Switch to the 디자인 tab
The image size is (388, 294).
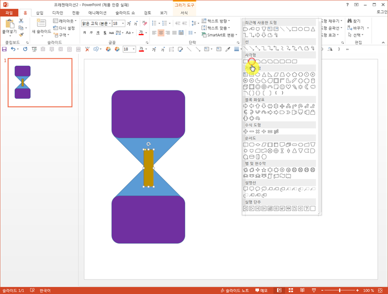[58, 13]
